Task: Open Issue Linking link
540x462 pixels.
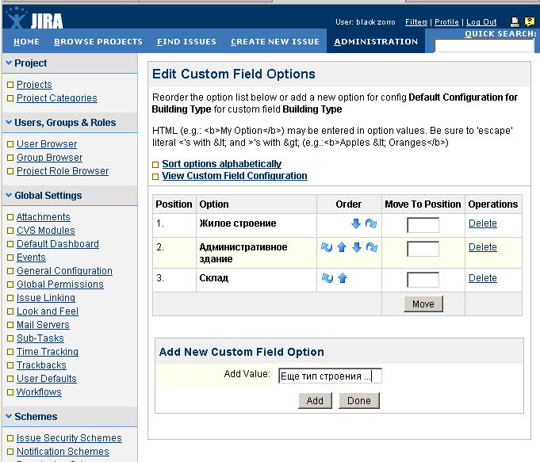Action: (x=46, y=297)
